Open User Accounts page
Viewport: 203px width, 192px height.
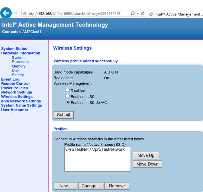(x=15, y=110)
